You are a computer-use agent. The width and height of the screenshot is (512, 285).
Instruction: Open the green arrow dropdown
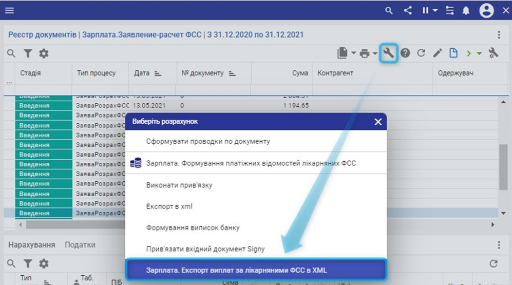tap(479, 53)
